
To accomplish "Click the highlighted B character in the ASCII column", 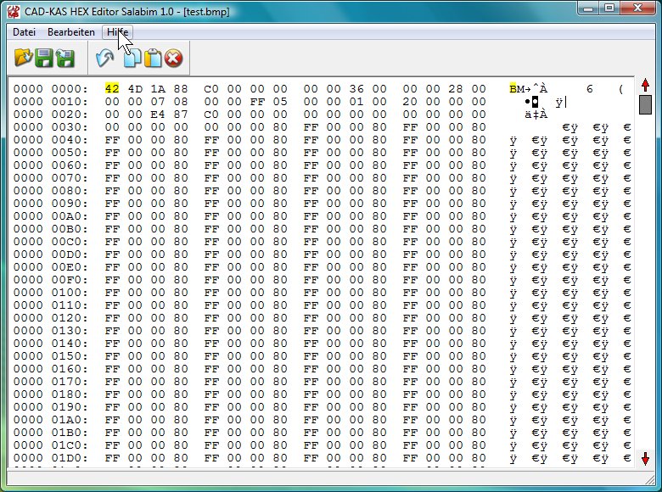I will pos(513,89).
